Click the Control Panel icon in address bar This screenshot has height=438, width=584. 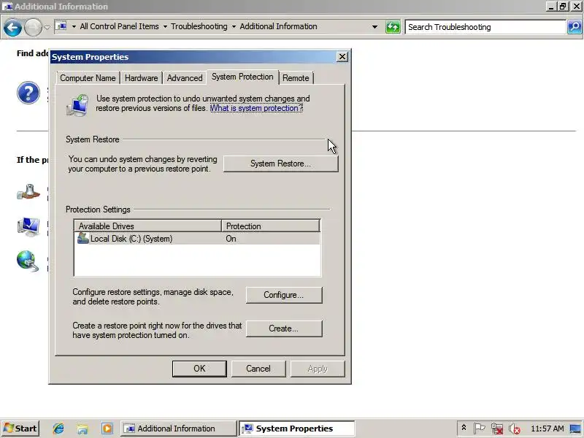(61, 26)
